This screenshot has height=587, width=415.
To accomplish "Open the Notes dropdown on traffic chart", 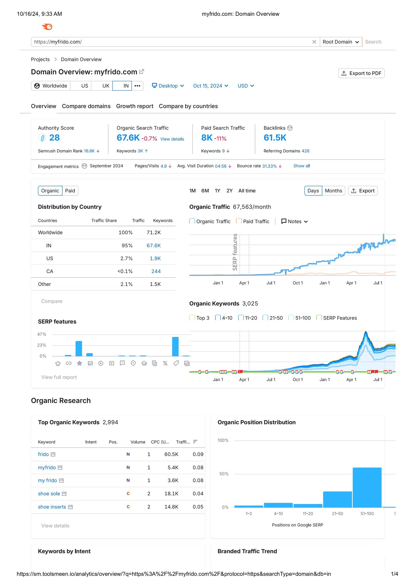I will click(294, 221).
